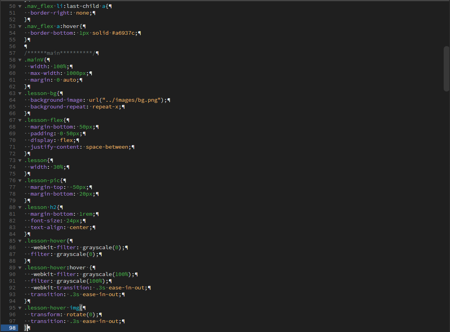Collapse the .nav_flex a:hover block
This screenshot has height=332, width=450.
click(x=20, y=26)
